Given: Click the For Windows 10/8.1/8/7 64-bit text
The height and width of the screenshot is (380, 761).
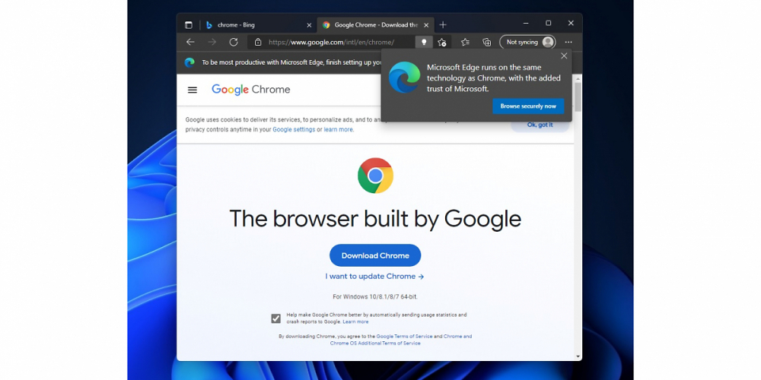Looking at the screenshot, I should click(x=374, y=296).
